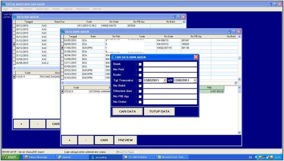Click the EN language indicator in tray
Image resolution: width=284 pixels, height=161 pixels.
pyautogui.click(x=249, y=157)
